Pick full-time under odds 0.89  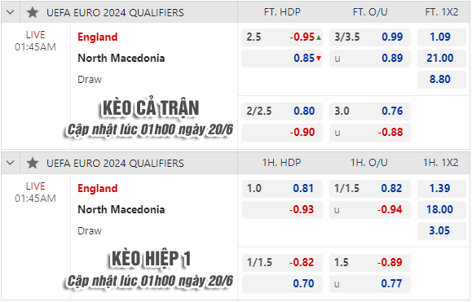[x=370, y=59]
